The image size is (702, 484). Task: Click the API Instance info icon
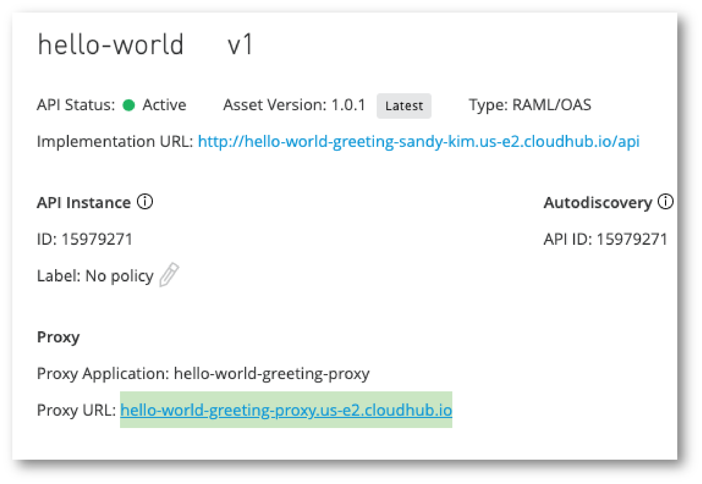point(145,202)
